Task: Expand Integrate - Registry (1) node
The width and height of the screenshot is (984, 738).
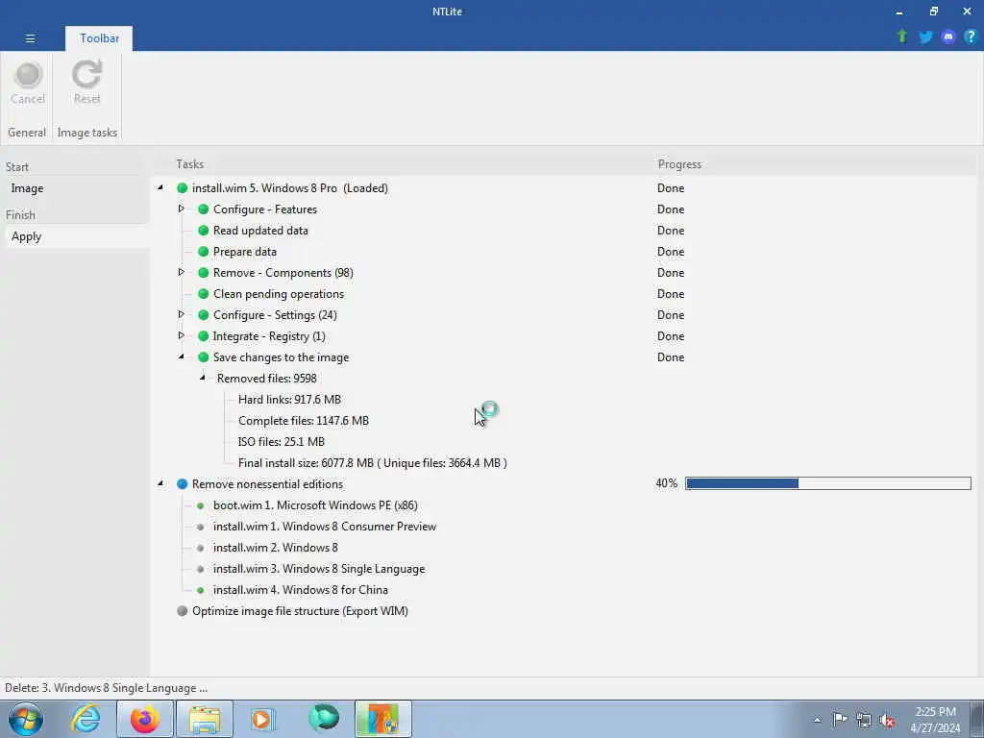Action: coord(181,335)
